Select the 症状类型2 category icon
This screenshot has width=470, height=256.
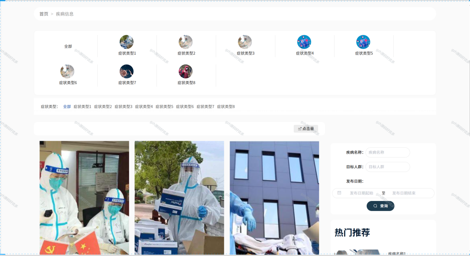[185, 42]
